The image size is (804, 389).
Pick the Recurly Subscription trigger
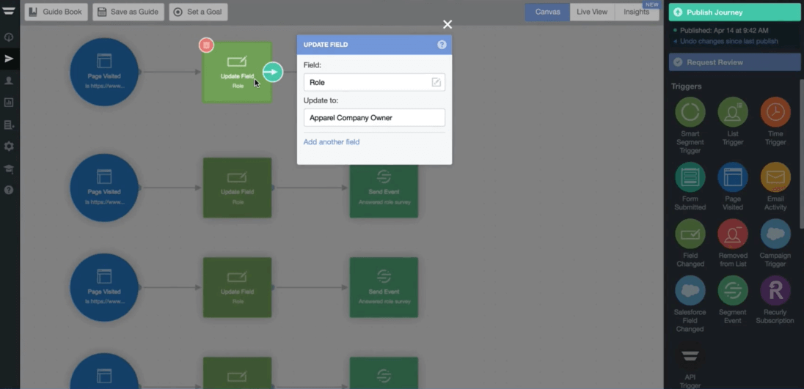(775, 291)
